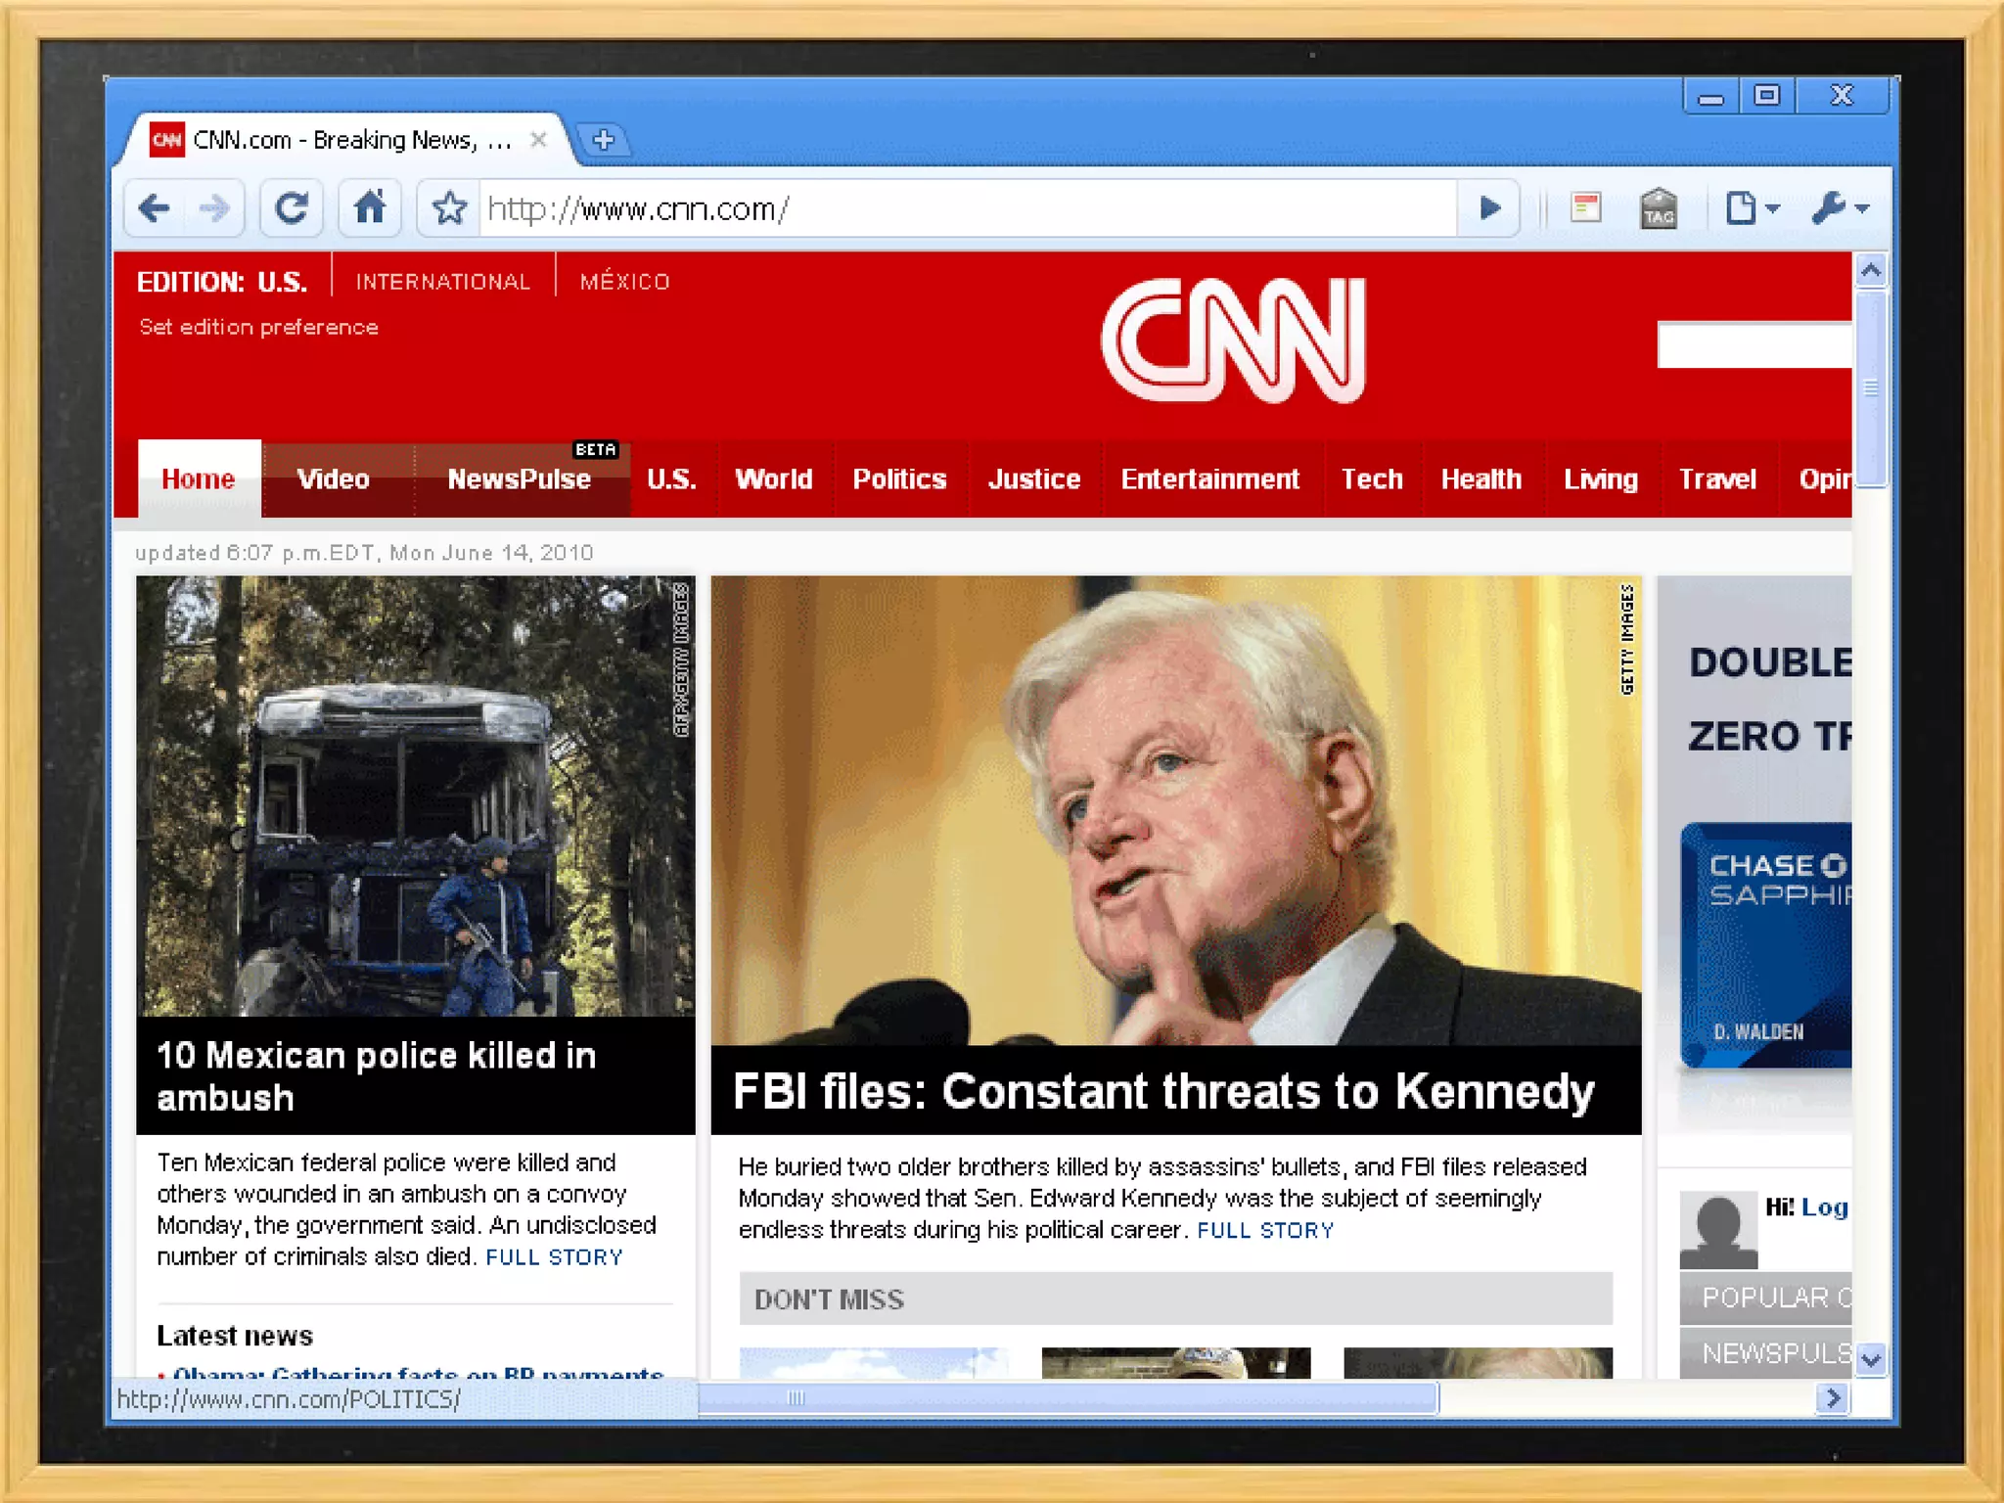Viewport: 2004px width, 1503px height.
Task: Click the vertical scrollbar thumb
Action: [x=1871, y=388]
